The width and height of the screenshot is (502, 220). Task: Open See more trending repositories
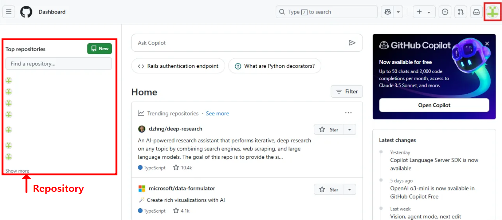pos(217,113)
